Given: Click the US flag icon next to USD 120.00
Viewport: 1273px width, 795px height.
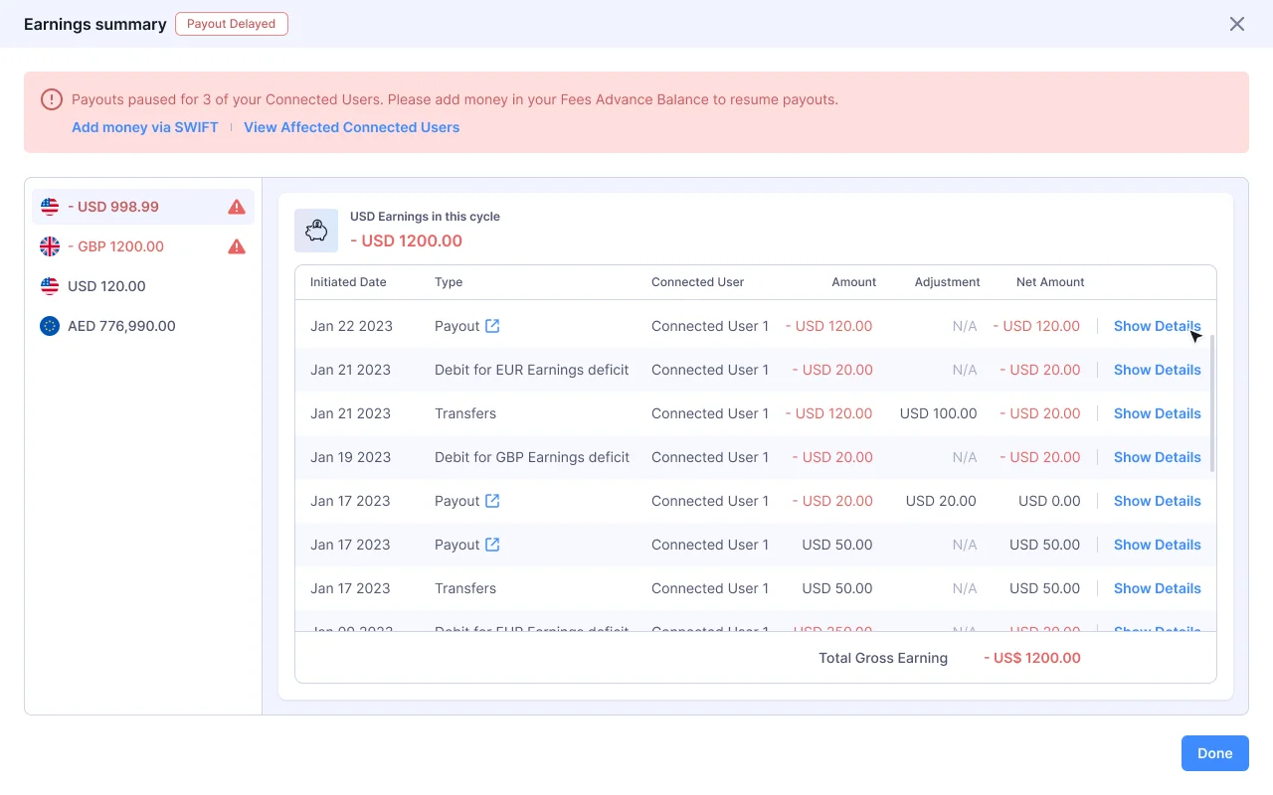Looking at the screenshot, I should [x=50, y=286].
